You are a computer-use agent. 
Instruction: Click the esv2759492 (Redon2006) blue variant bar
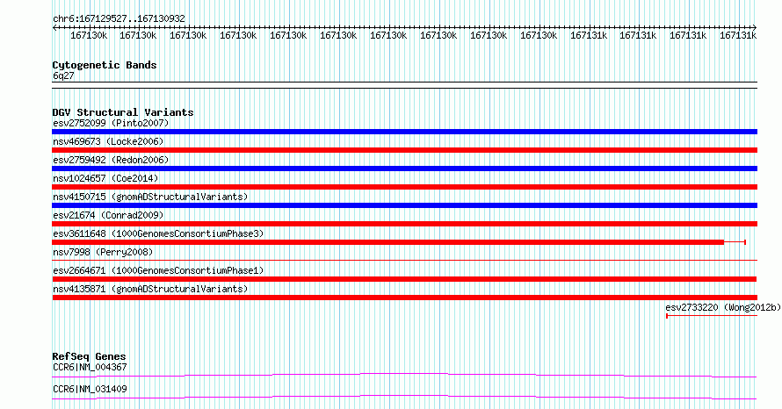click(404, 169)
